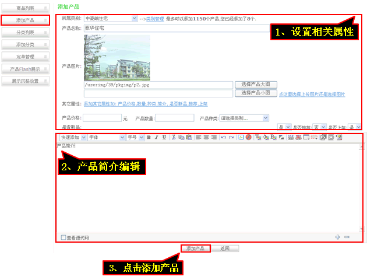Screen dimensions: 367x280
Task: Align text left in the editor
Action: tap(198, 138)
